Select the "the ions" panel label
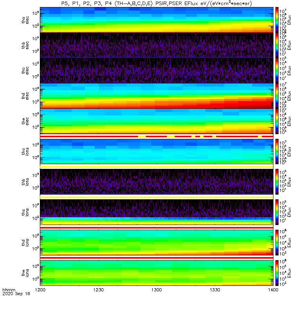 tap(25, 273)
